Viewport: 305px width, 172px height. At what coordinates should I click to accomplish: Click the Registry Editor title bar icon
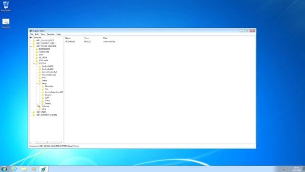click(x=30, y=31)
